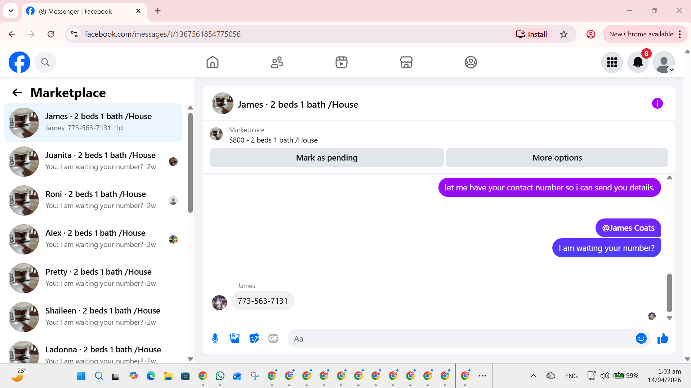Click James avatar beside phone number message
The width and height of the screenshot is (691, 388).
219,303
